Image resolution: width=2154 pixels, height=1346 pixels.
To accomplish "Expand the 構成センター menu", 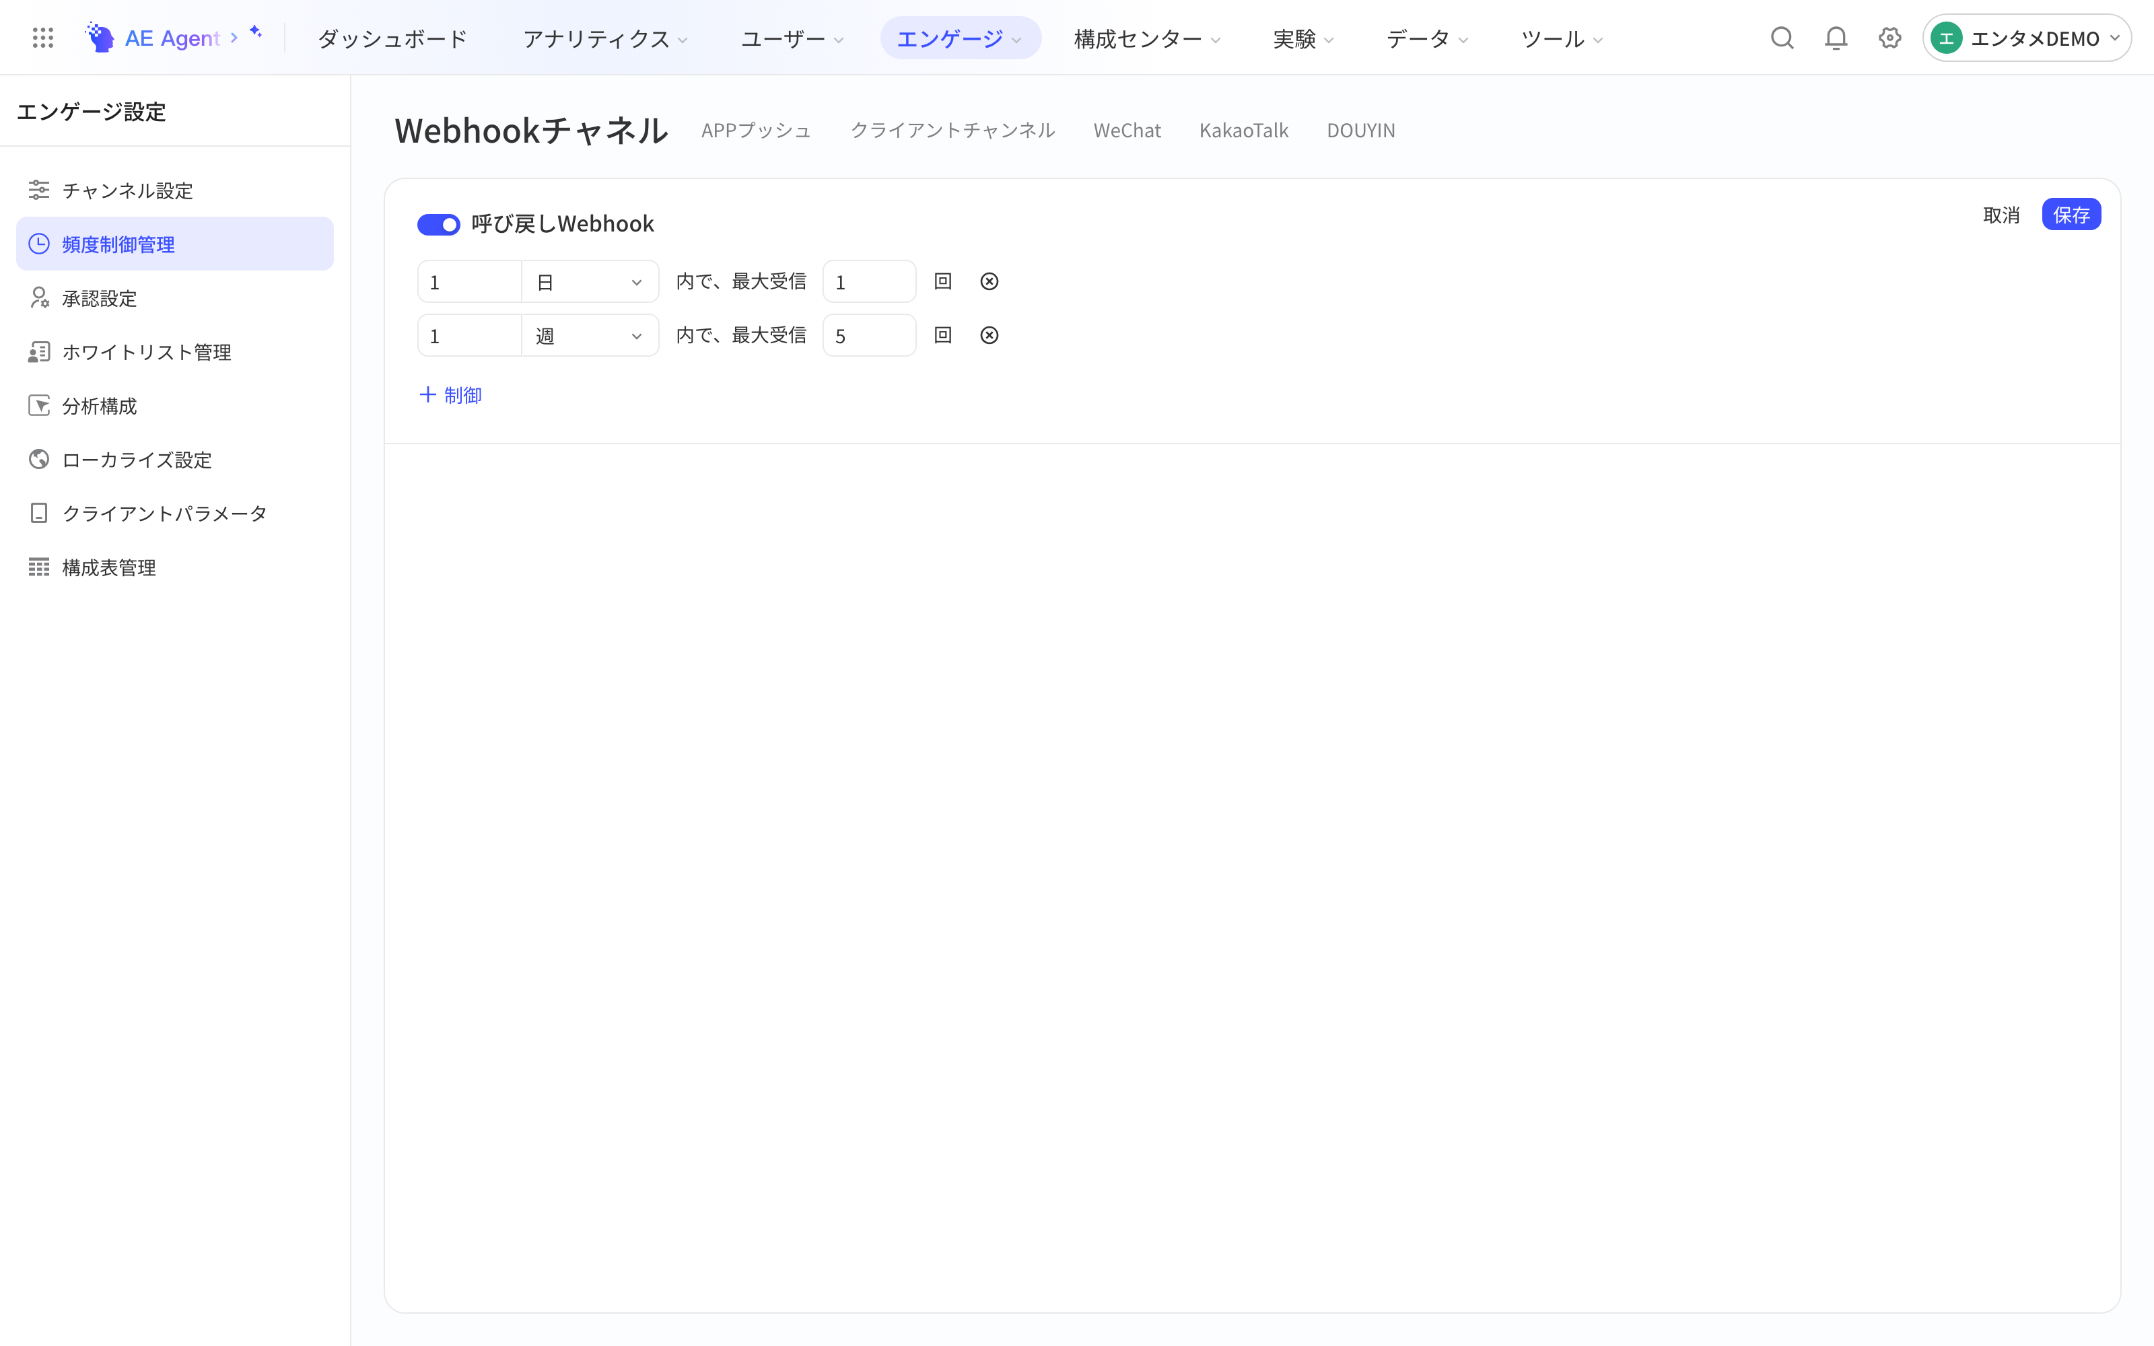I will [x=1146, y=38].
